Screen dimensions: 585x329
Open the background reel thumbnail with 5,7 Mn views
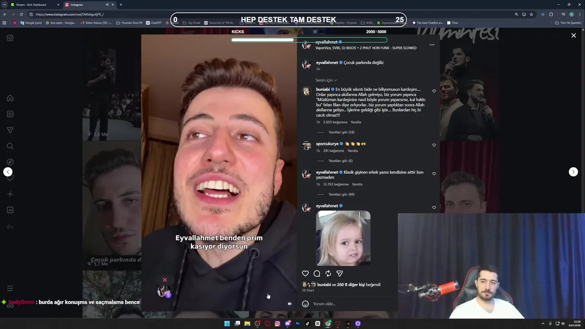(112, 204)
